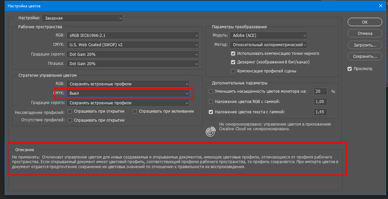Image resolution: width=388 pixels, height=199 pixels.
Task: Click monitor desaturation field with 20
Action: pos(320,91)
